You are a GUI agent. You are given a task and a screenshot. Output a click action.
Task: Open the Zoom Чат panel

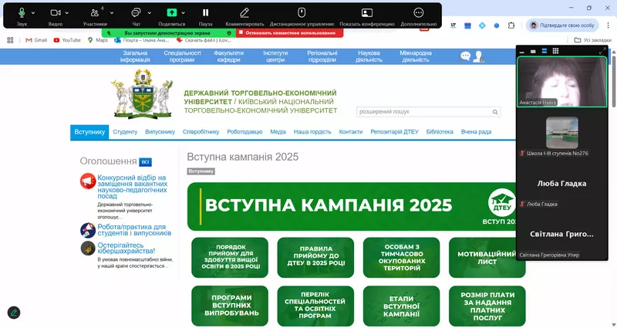[136, 13]
